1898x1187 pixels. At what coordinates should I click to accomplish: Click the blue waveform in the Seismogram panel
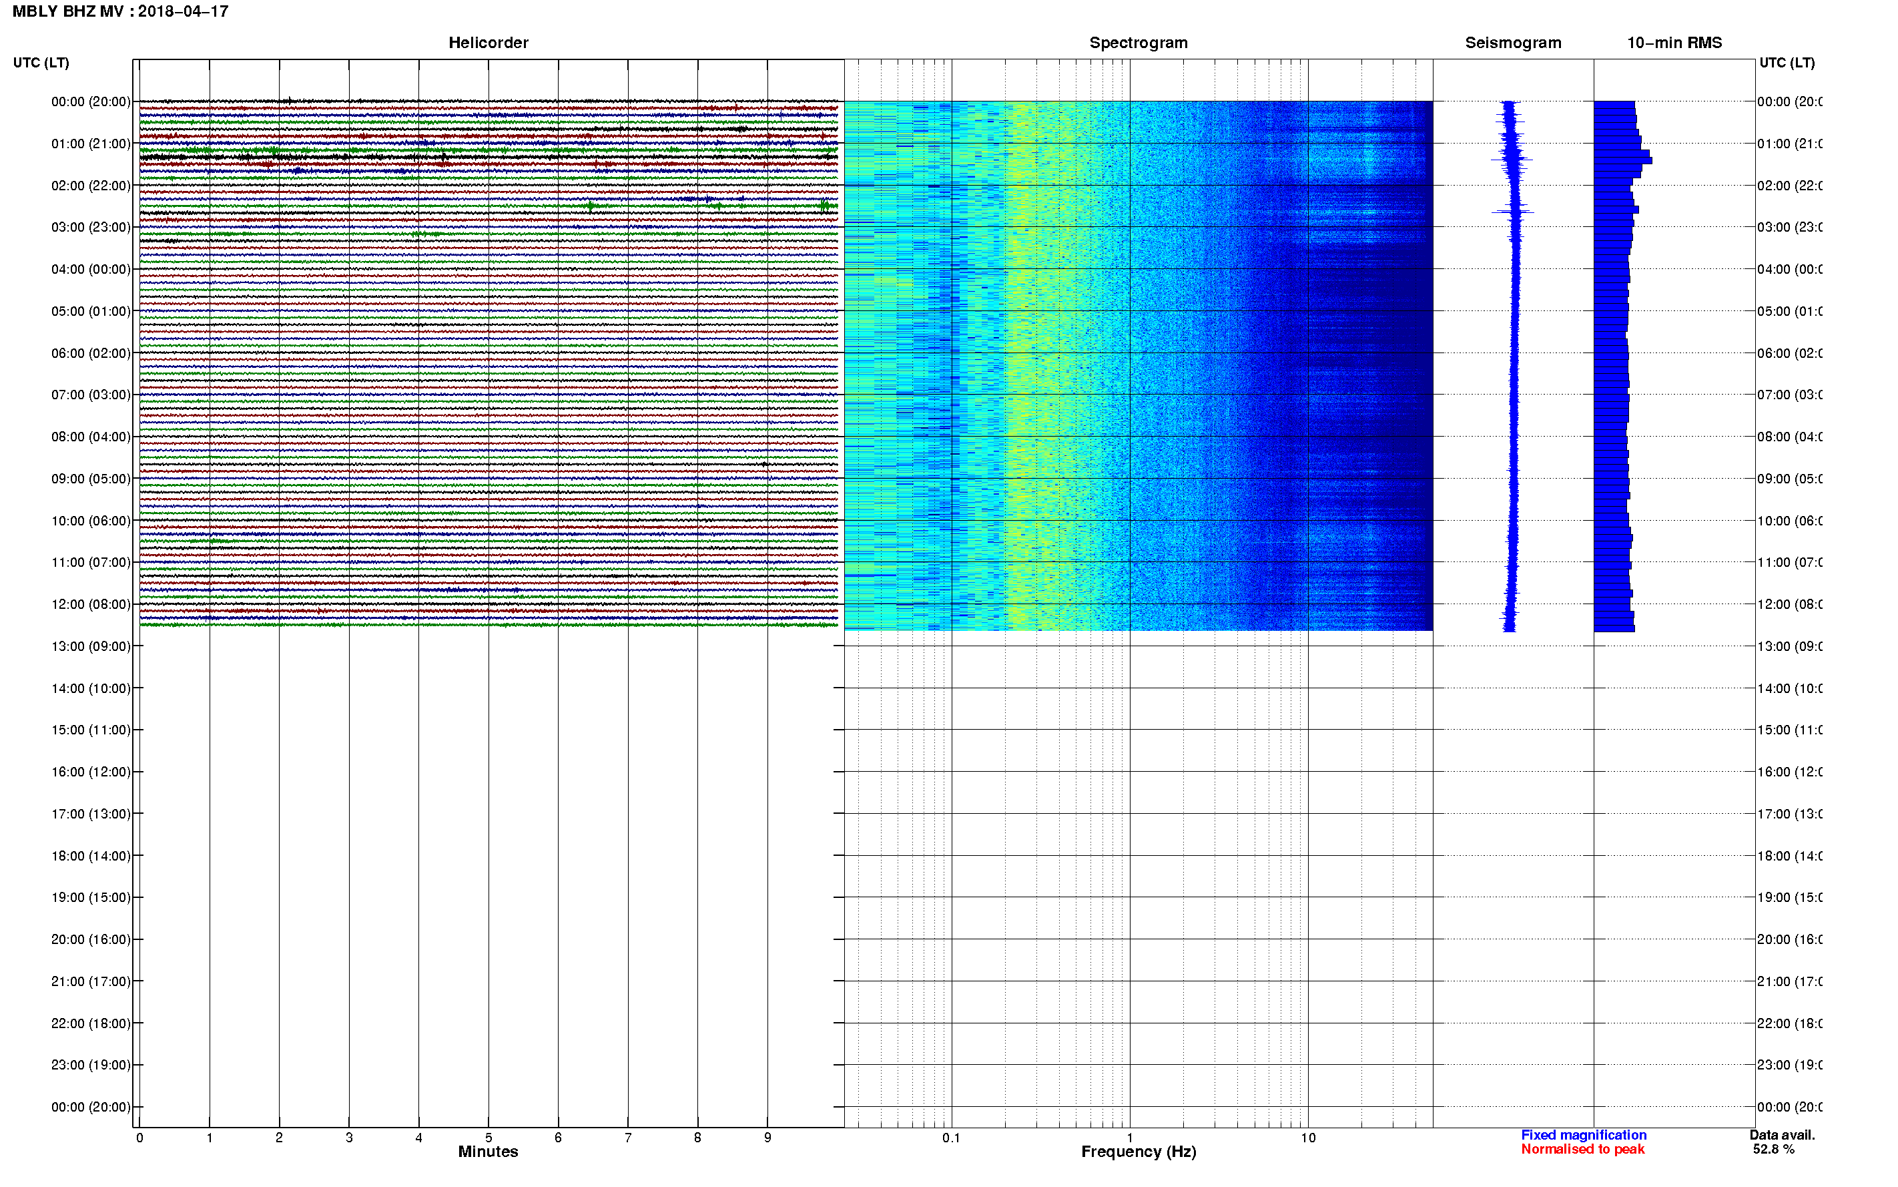1514,366
